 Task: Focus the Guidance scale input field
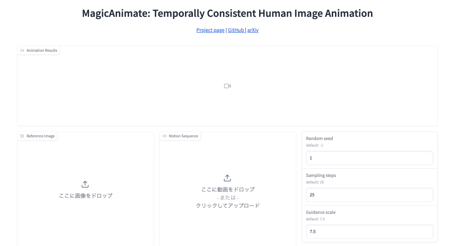pyautogui.click(x=369, y=231)
